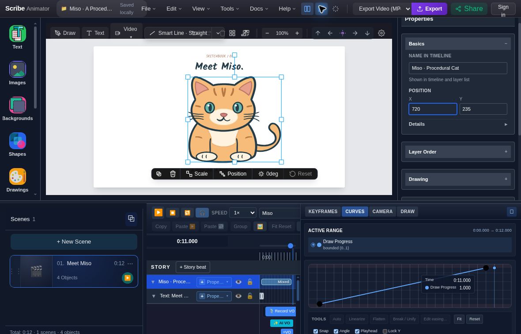The width and height of the screenshot is (521, 334).
Task: Open the Export Video format dropdown
Action: (382, 9)
